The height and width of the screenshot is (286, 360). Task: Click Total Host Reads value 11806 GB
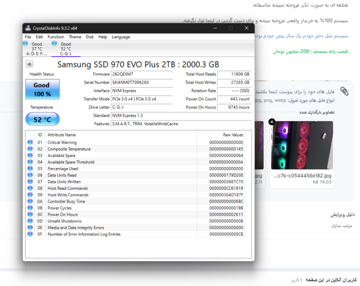pyautogui.click(x=235, y=74)
